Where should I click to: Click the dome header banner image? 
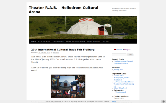pyautogui.click(x=83, y=28)
